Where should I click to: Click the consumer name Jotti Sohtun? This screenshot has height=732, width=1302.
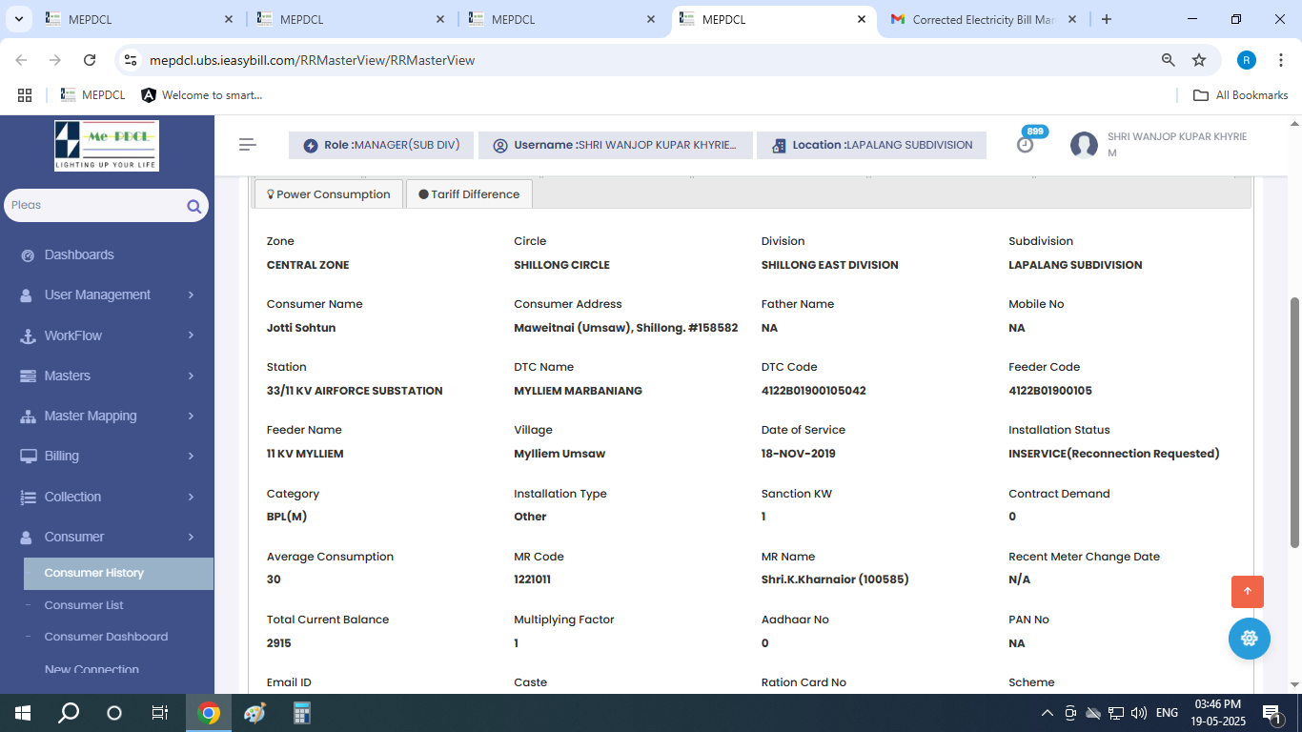coord(301,328)
